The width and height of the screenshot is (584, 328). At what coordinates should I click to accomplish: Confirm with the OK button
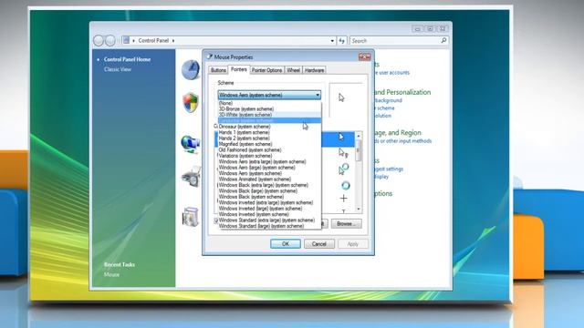click(x=286, y=244)
